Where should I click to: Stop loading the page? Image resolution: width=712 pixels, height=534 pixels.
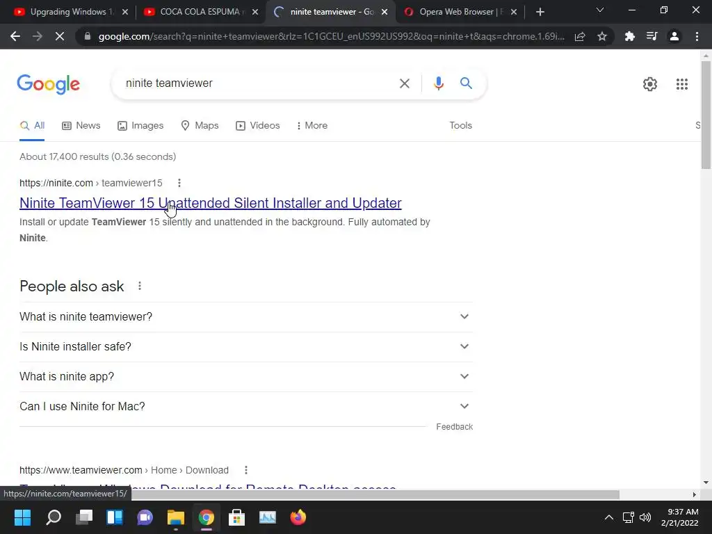tap(60, 36)
